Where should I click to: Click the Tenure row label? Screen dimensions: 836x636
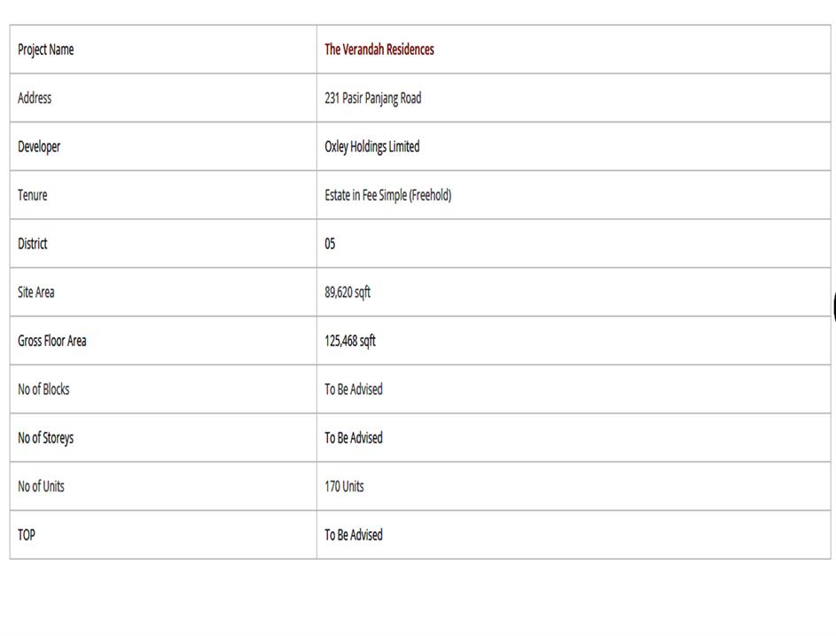tap(33, 195)
